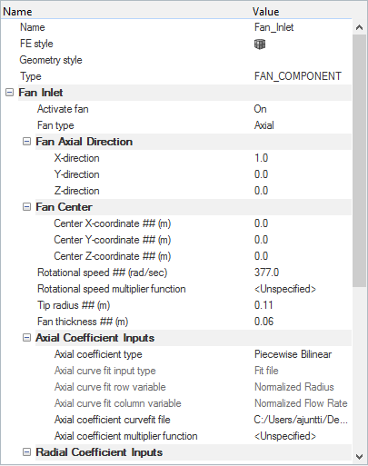368x466 pixels.
Task: Click the Value column header
Action: (x=266, y=12)
